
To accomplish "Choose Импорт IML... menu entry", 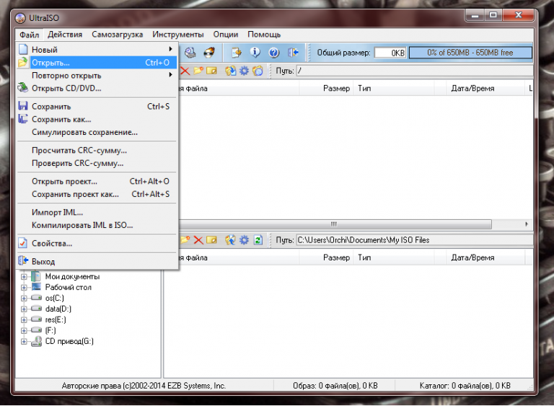I will click(x=97, y=212).
